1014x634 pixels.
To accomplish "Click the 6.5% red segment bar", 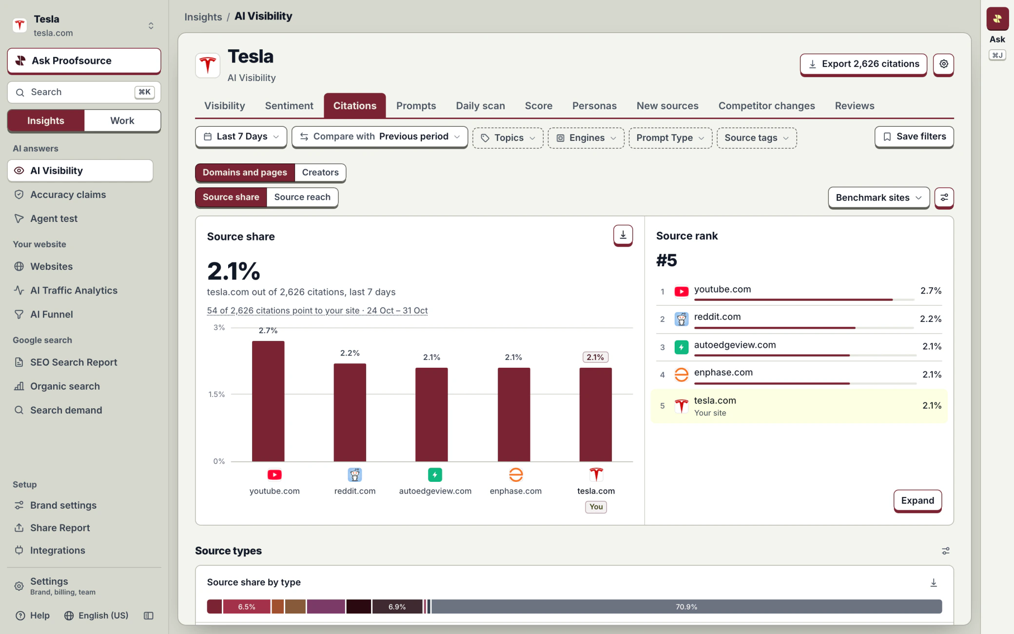I will 247,607.
